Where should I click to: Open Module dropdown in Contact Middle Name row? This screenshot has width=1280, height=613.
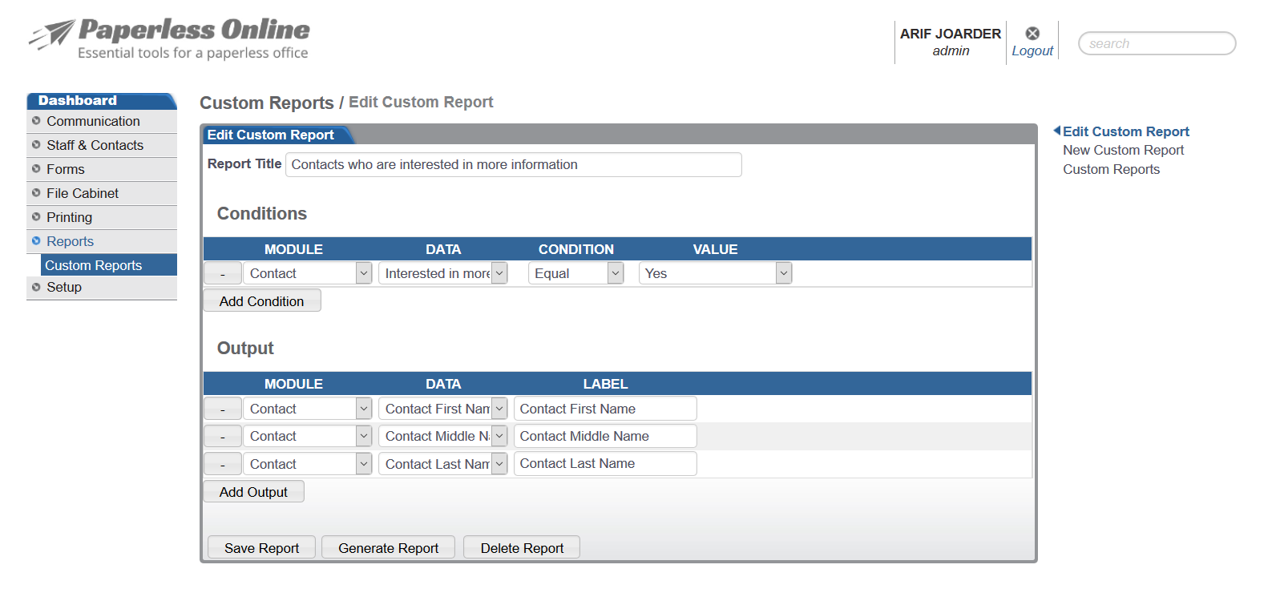click(x=308, y=436)
